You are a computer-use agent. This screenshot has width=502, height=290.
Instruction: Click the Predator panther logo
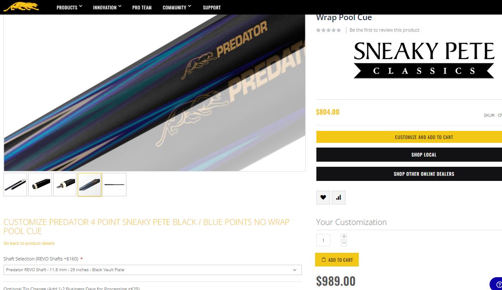click(21, 7)
